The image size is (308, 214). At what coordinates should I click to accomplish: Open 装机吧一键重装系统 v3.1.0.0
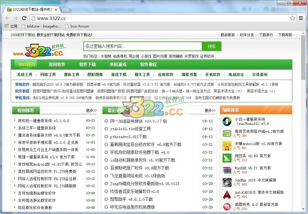click(x=44, y=121)
